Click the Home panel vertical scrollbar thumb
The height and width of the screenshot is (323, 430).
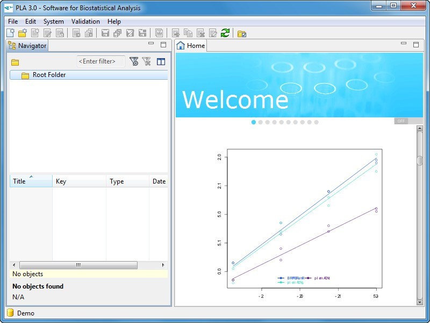coord(420,160)
